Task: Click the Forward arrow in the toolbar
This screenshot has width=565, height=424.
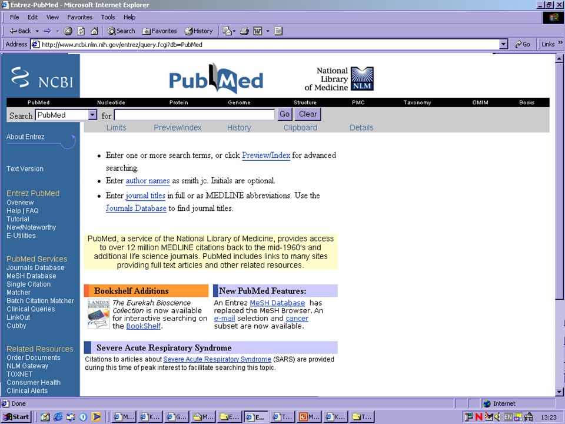Action: [x=48, y=31]
